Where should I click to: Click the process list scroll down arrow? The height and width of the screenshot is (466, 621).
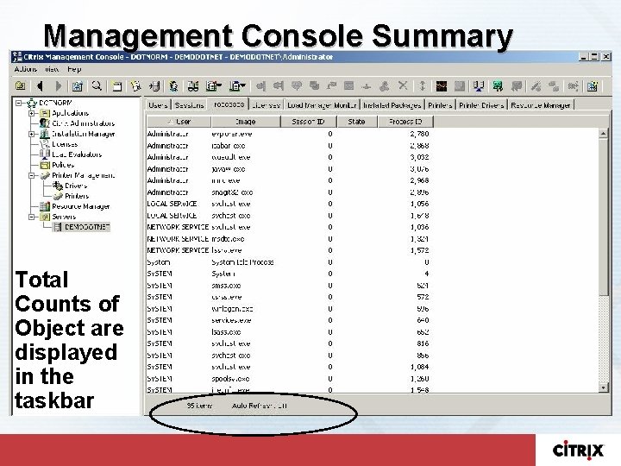(603, 387)
